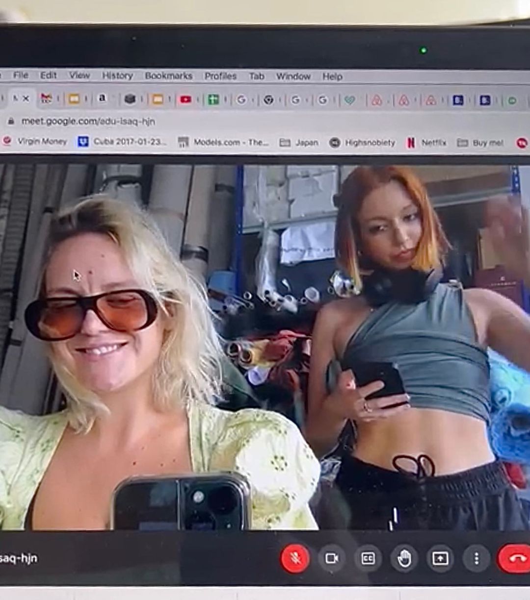The height and width of the screenshot is (600, 530).
Task: Raise your hand in the meeting
Action: coord(404,558)
